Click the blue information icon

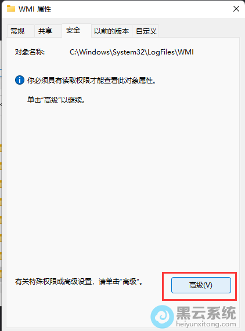point(20,80)
